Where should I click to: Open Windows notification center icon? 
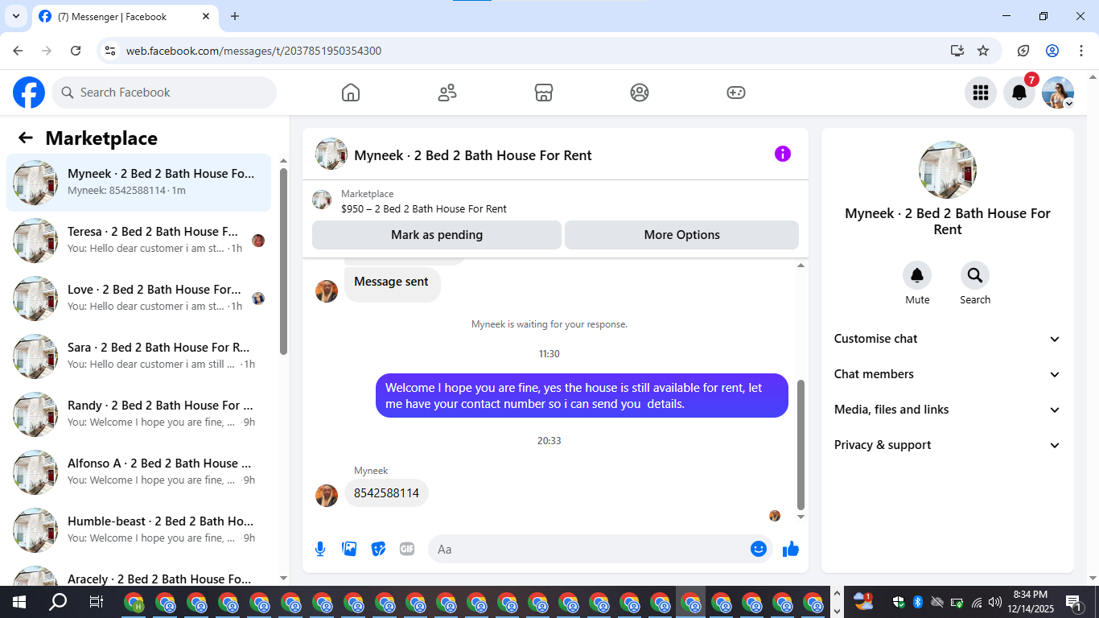pyautogui.click(x=1074, y=602)
